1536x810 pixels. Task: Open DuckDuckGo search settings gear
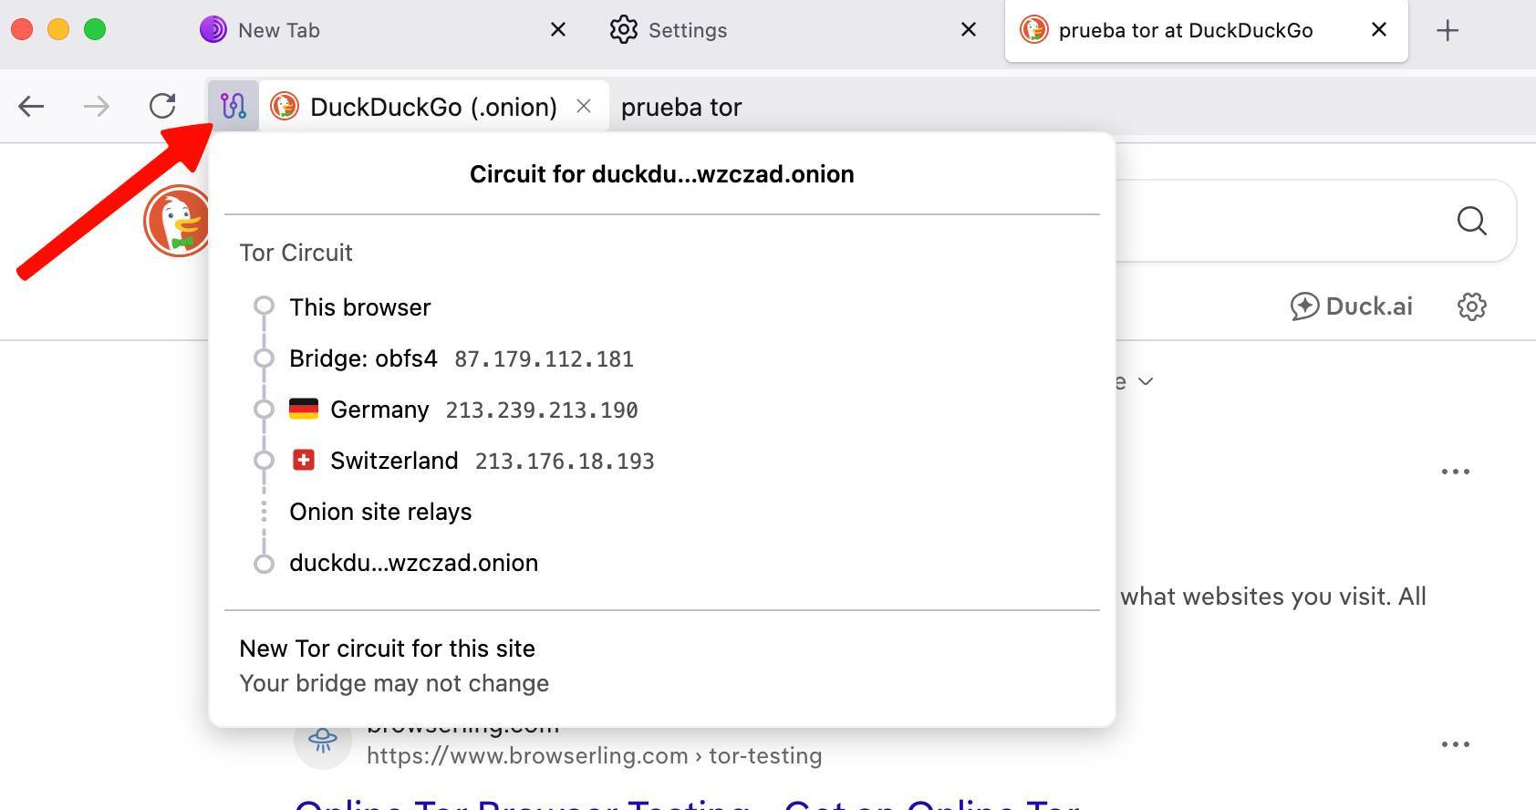pos(1471,306)
